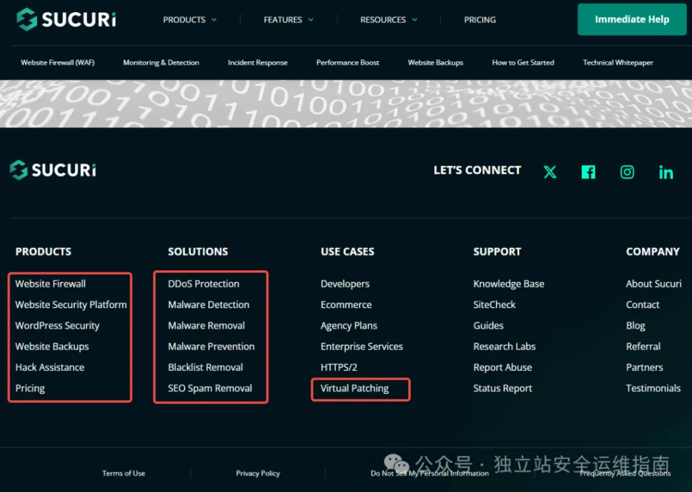Open Sucuri's X (Twitter) profile

(550, 172)
